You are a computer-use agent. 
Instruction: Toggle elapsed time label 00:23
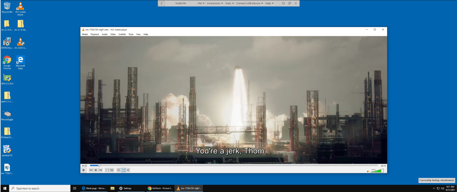(84, 166)
